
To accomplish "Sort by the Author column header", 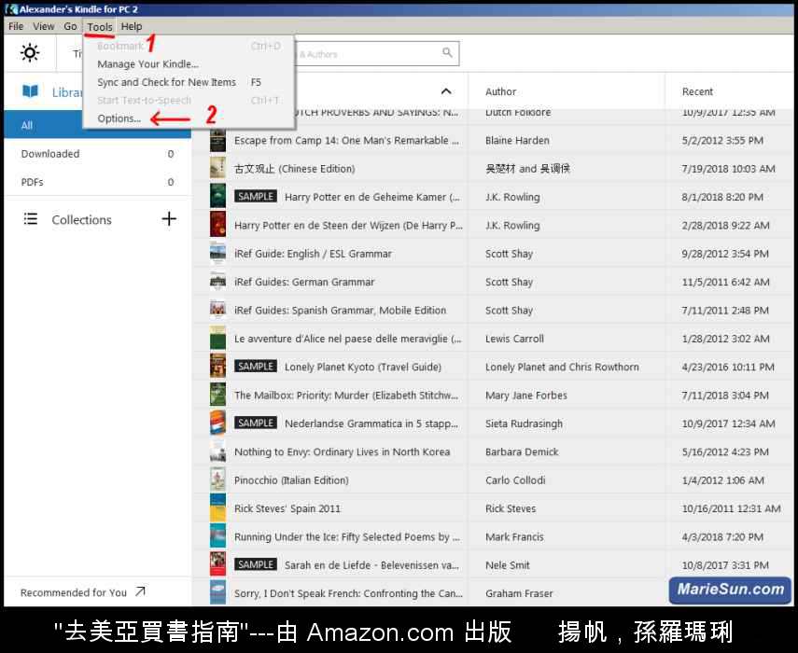I will (501, 91).
